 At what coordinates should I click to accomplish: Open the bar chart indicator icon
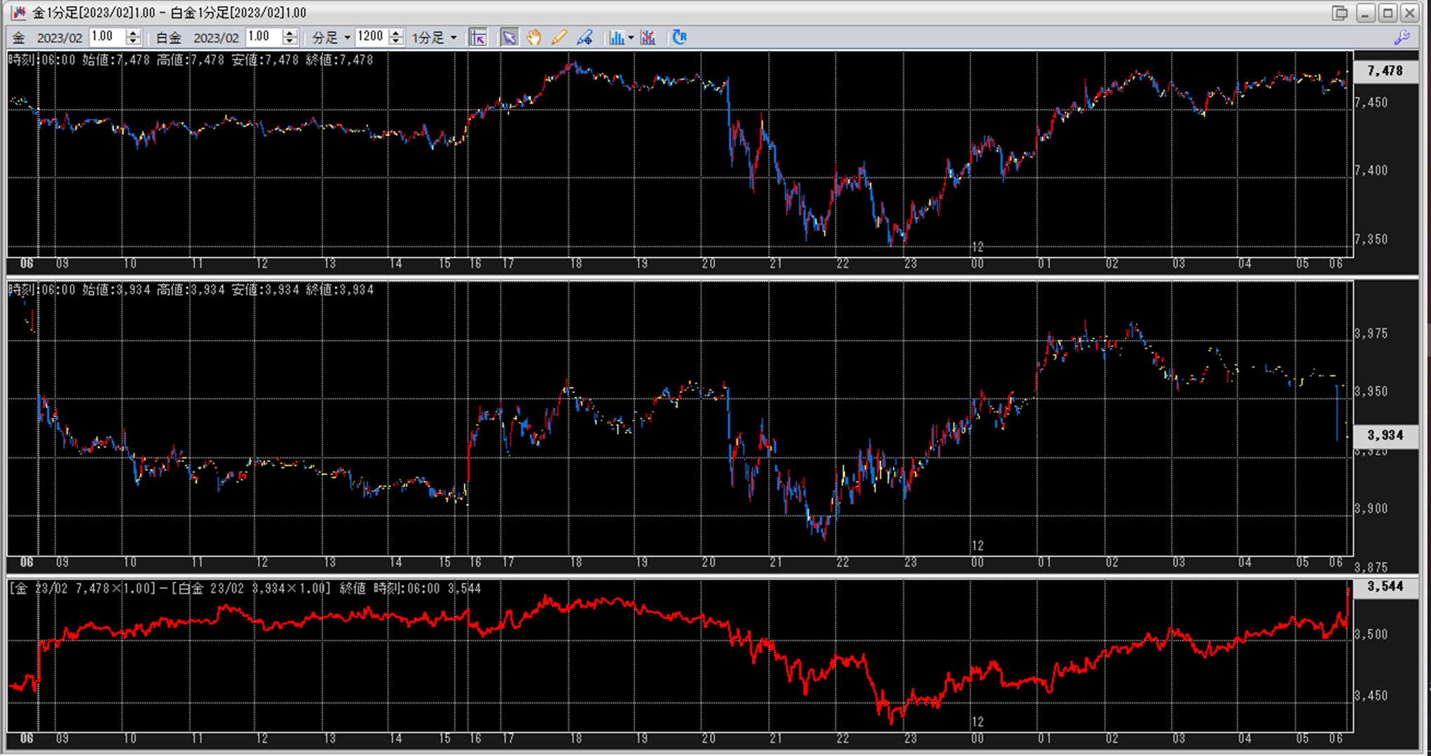click(x=616, y=37)
